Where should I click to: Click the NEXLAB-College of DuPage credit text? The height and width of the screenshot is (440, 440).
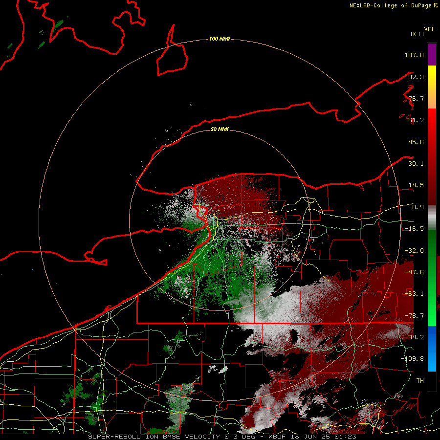pyautogui.click(x=393, y=5)
